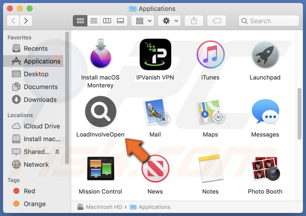This screenshot has width=306, height=216.
Task: Click the sidebar vertical scrollbar
Action: click(x=67, y=98)
